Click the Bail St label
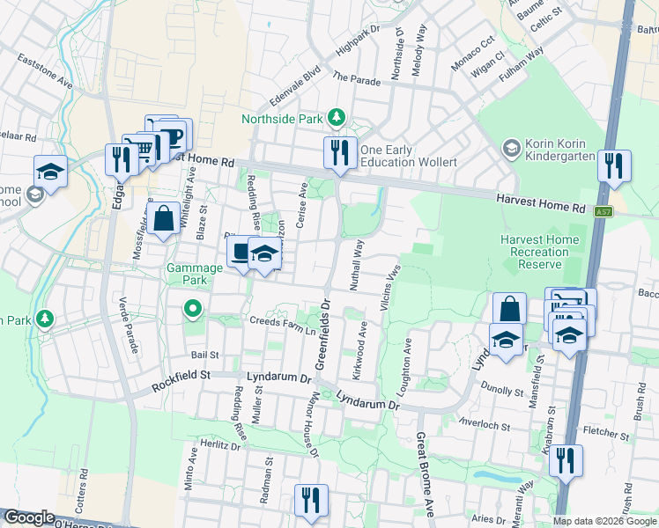The width and height of the screenshot is (659, 528). tap(205, 355)
